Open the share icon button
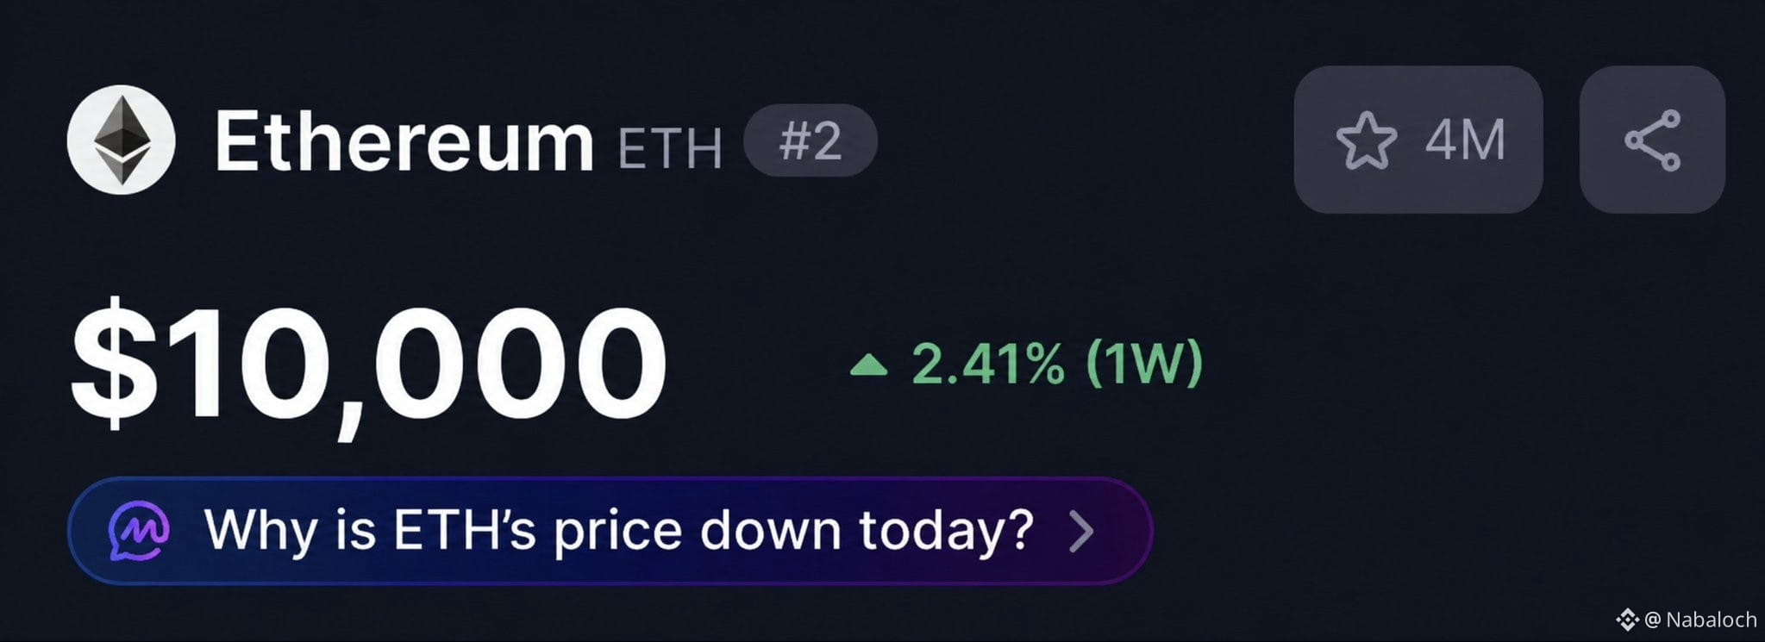Viewport: 1765px width, 642px height. (1652, 140)
